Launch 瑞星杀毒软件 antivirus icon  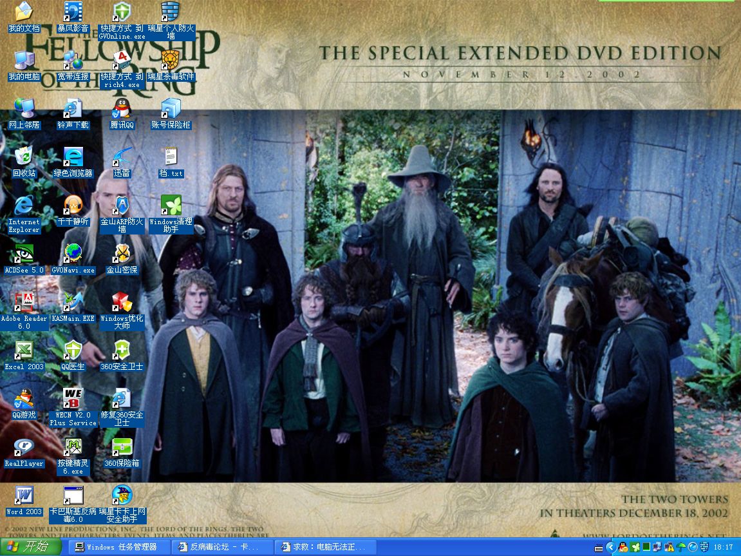click(x=171, y=66)
